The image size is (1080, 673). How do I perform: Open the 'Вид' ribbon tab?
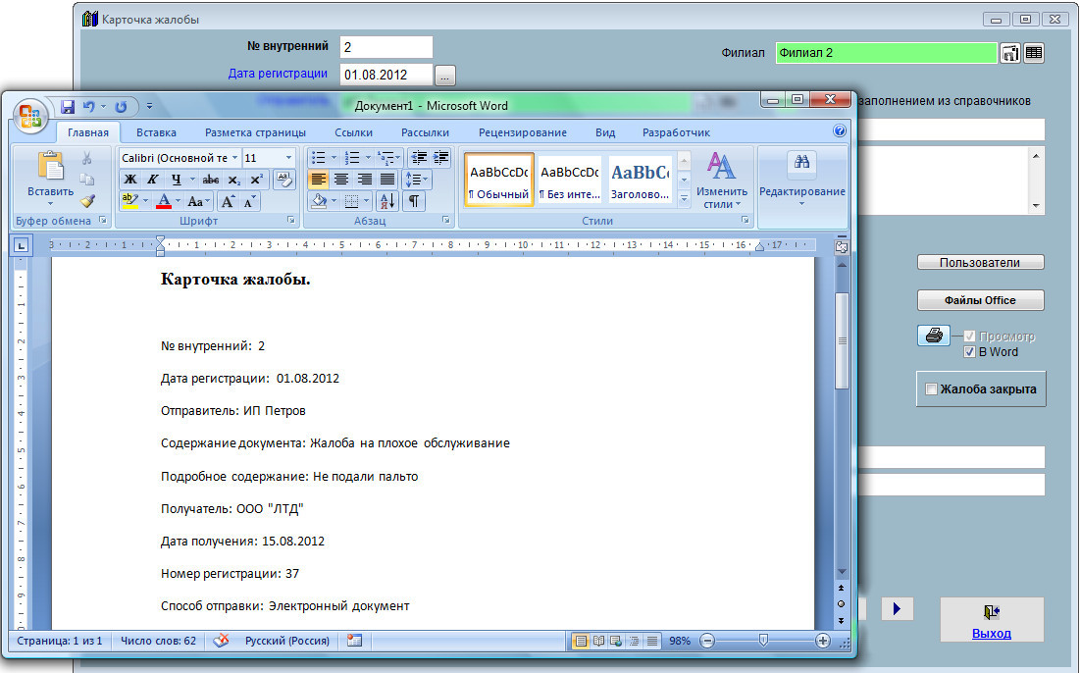pyautogui.click(x=605, y=132)
